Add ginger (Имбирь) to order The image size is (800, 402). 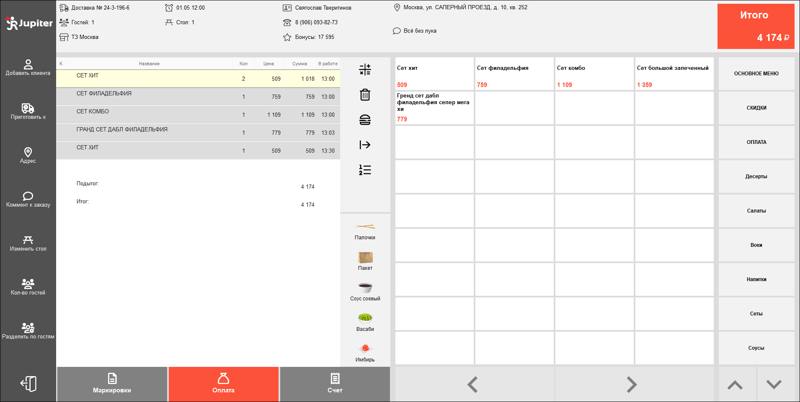pyautogui.click(x=365, y=353)
